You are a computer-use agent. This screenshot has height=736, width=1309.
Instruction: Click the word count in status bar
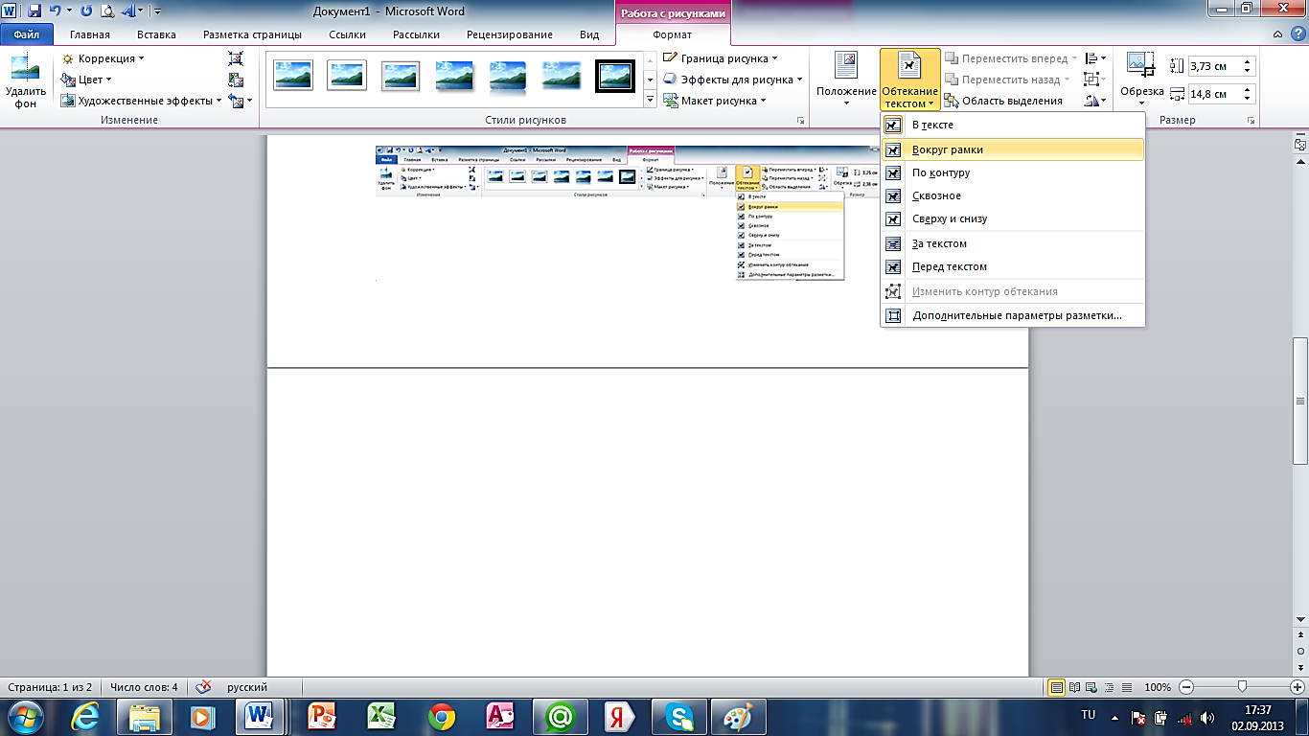pos(144,687)
